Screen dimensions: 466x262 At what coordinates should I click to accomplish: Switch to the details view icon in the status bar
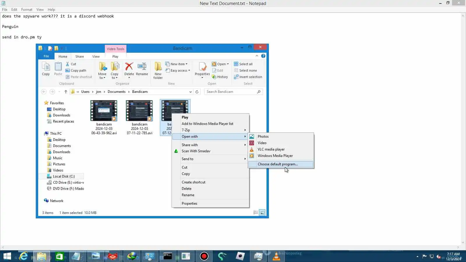coord(256,213)
